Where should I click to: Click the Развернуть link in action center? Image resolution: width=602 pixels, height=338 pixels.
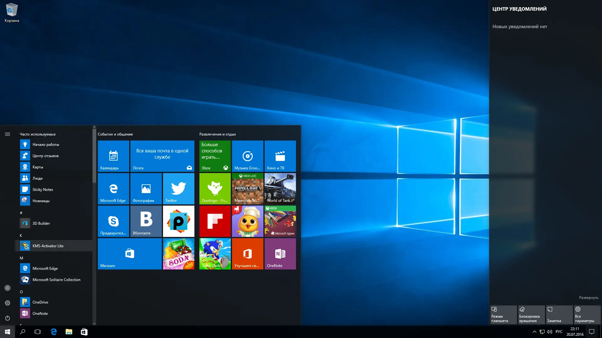coord(588,298)
